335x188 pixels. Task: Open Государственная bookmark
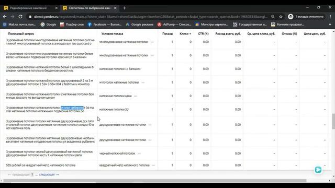tap(250, 25)
